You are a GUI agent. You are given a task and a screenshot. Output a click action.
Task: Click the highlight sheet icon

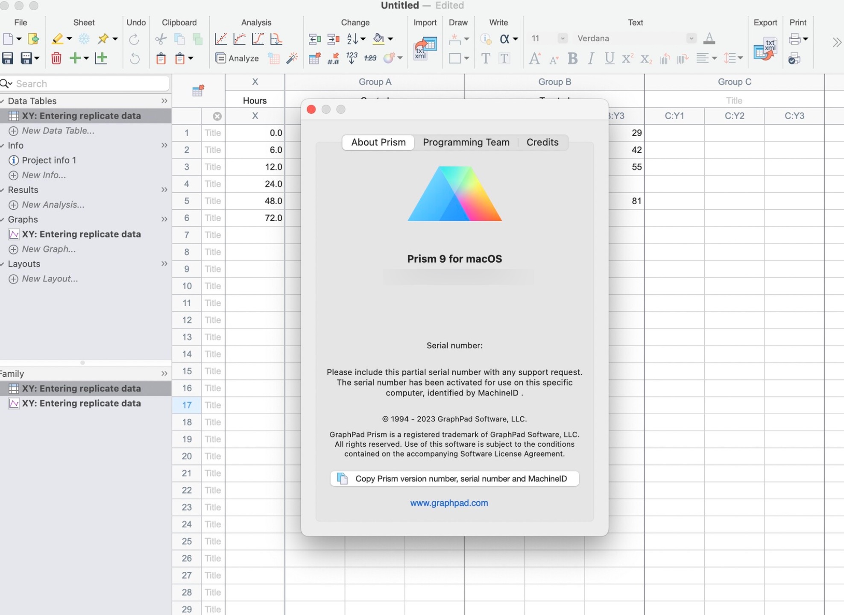[x=57, y=39]
